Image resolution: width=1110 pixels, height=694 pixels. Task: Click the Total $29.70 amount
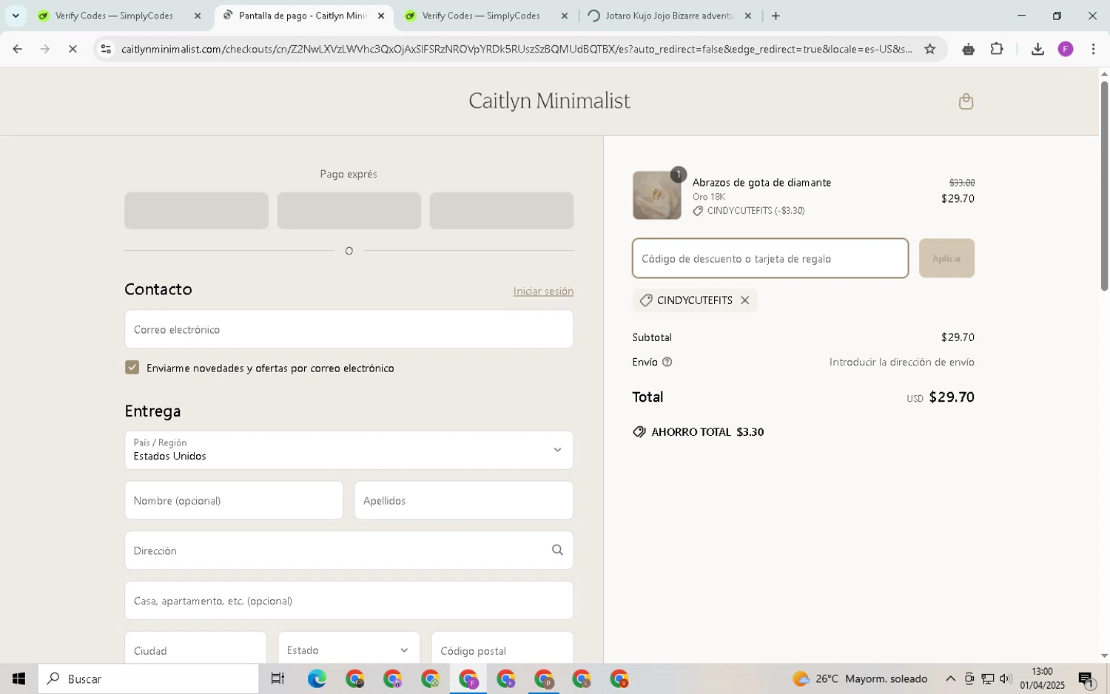click(x=952, y=397)
